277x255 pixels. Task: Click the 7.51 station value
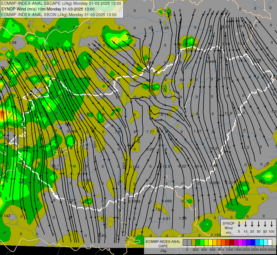(119, 132)
